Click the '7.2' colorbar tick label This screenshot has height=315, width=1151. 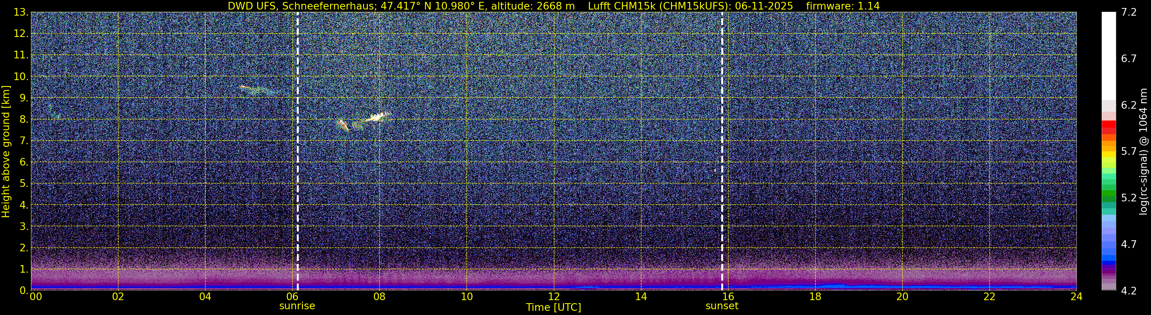[1129, 13]
